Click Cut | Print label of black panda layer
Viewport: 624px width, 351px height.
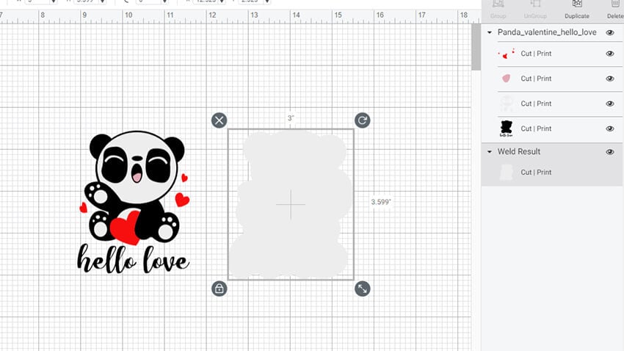click(x=536, y=129)
